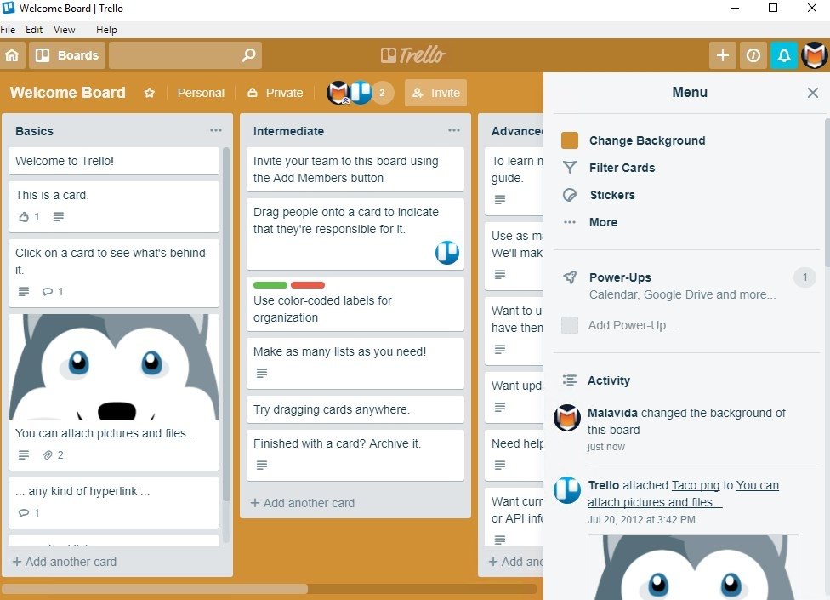
Task: Click the green label on color-coded card
Action: [270, 285]
